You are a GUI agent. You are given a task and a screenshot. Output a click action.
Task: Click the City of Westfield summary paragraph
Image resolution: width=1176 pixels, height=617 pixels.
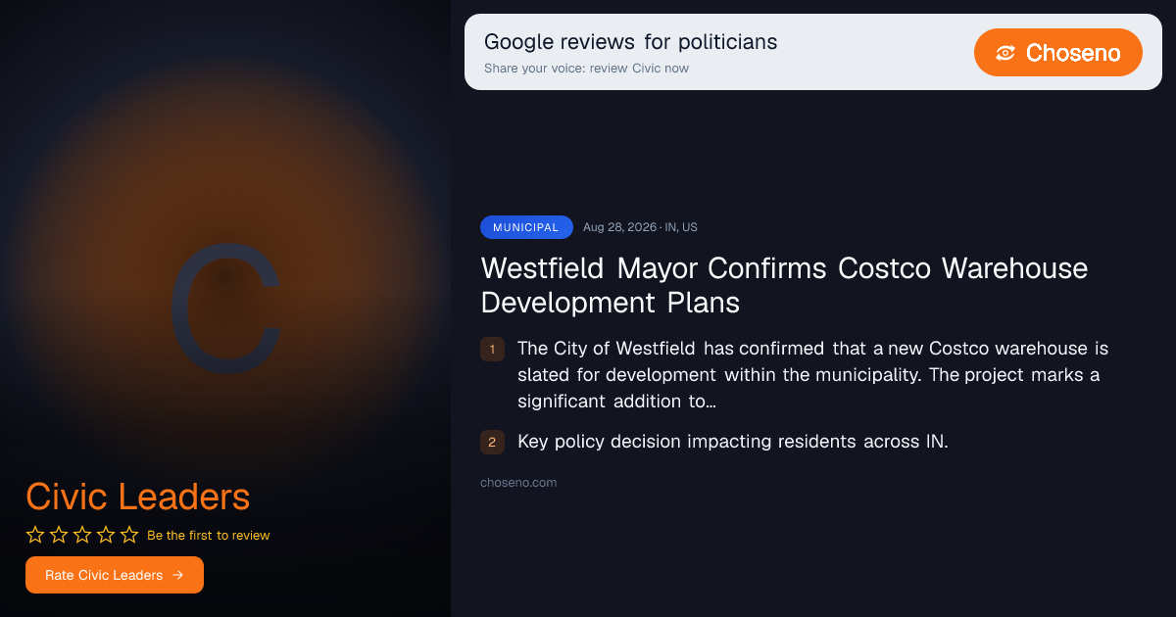point(812,375)
